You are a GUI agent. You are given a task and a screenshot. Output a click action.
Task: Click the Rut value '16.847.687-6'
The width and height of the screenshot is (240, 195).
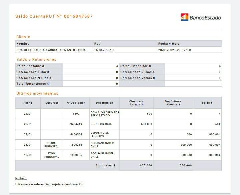point(104,50)
